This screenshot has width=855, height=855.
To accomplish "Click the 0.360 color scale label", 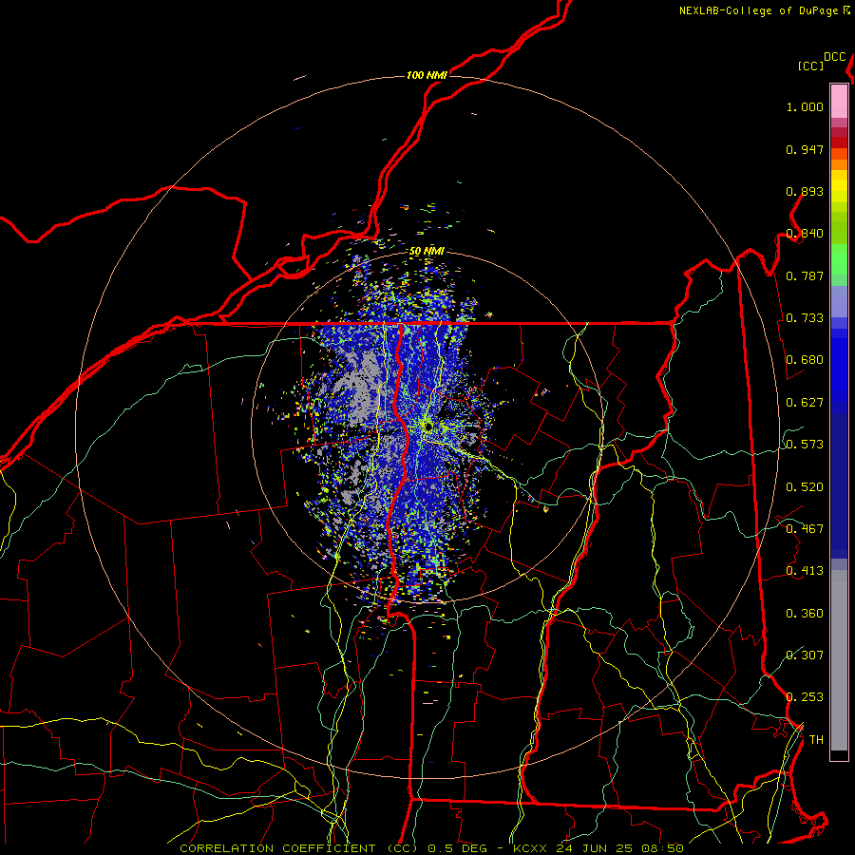I will point(805,614).
